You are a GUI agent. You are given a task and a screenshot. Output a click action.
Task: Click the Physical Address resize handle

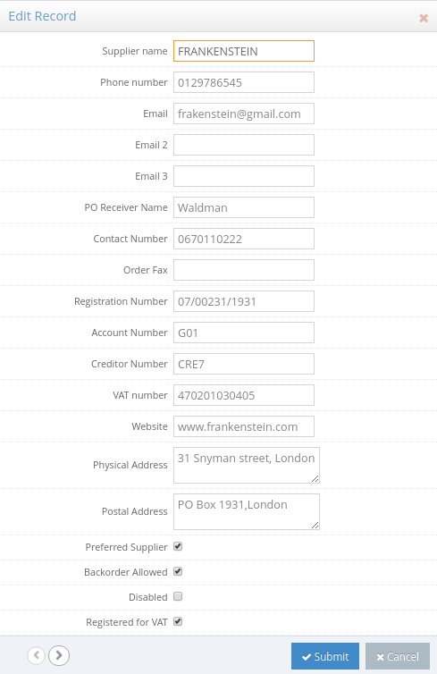click(315, 478)
